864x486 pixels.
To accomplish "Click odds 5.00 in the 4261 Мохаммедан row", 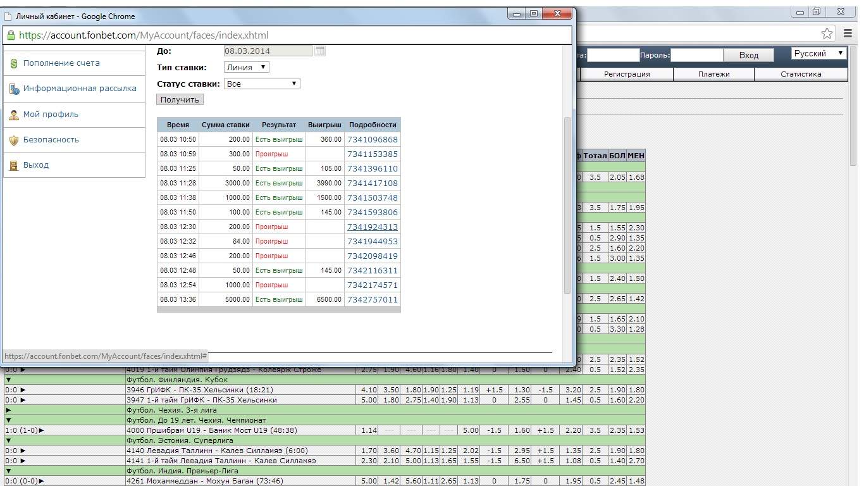I will pyautogui.click(x=367, y=481).
